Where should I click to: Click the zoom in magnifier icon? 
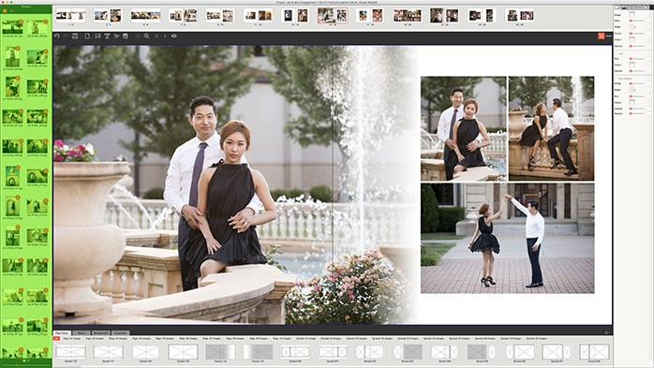point(146,37)
